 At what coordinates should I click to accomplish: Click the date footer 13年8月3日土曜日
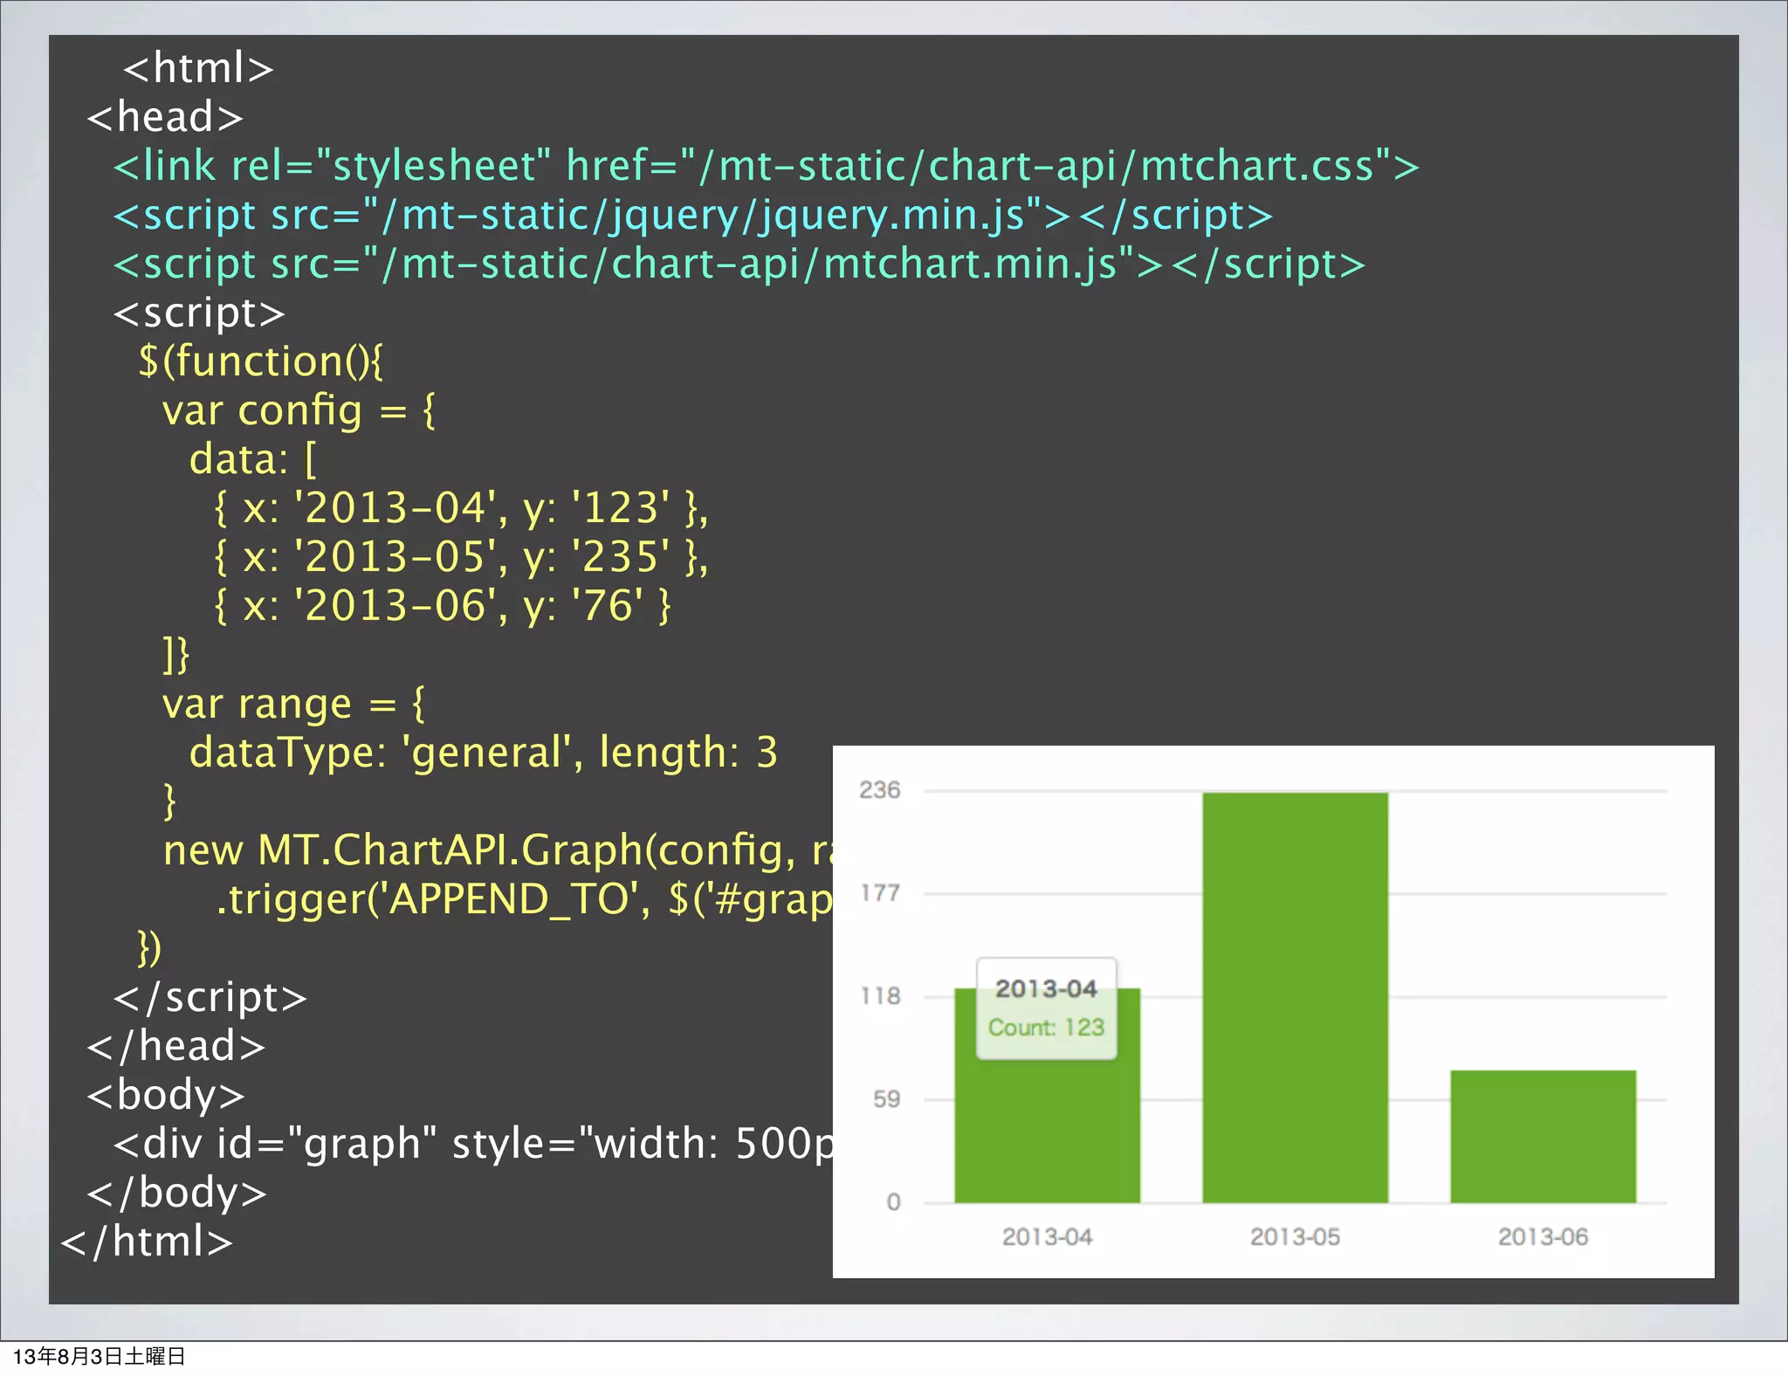(99, 1356)
